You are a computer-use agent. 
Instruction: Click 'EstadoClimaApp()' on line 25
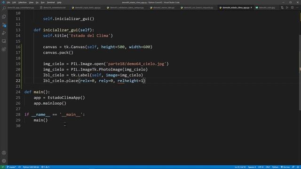point(66,98)
